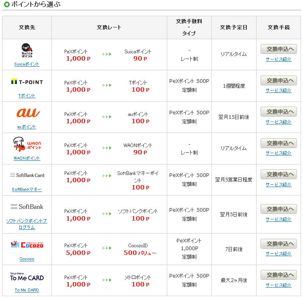
Task: Click the SoftBank logo in the ソフトバンクポイントプログラム row
Action: point(27,206)
